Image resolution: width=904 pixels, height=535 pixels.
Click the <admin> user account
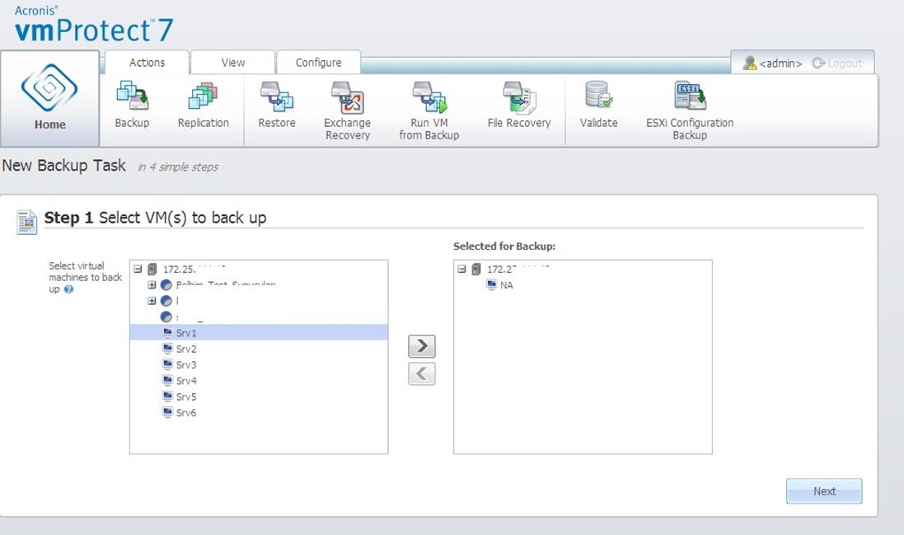772,63
